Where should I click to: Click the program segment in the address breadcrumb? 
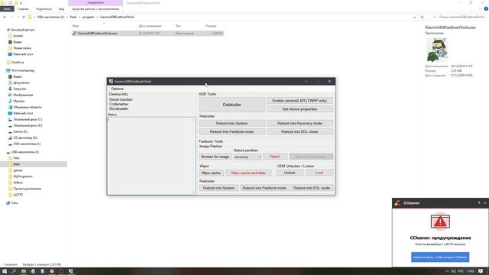[x=89, y=17]
